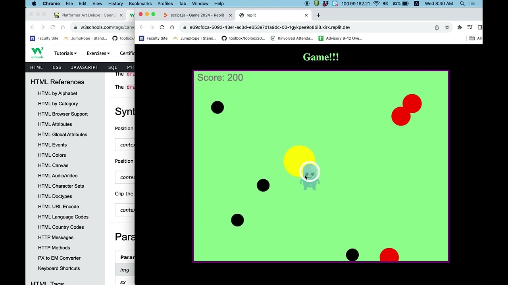Open HTML Global Attributes link

point(62,135)
